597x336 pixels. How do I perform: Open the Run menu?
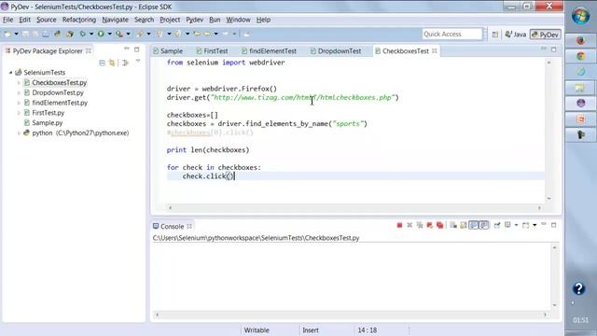[215, 20]
